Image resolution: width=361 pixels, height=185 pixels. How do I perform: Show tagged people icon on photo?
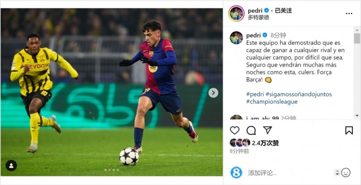click(x=11, y=165)
